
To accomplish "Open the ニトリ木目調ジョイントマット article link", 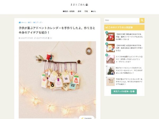I will (x=129, y=59).
